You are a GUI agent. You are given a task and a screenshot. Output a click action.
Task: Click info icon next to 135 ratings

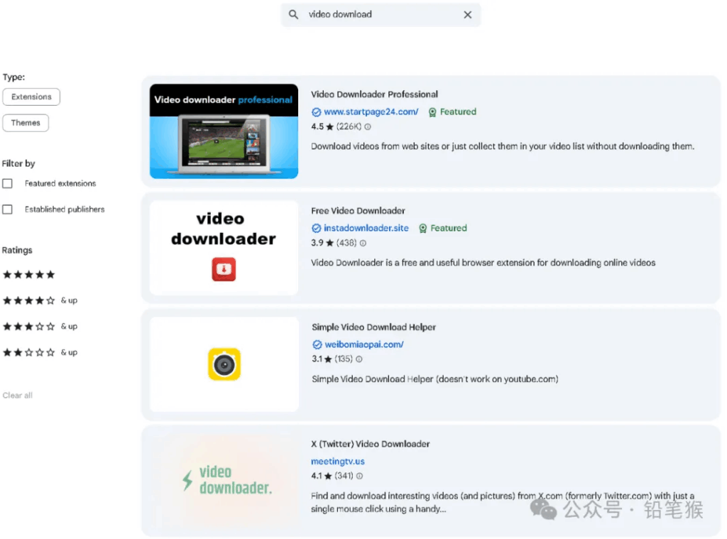[359, 359]
